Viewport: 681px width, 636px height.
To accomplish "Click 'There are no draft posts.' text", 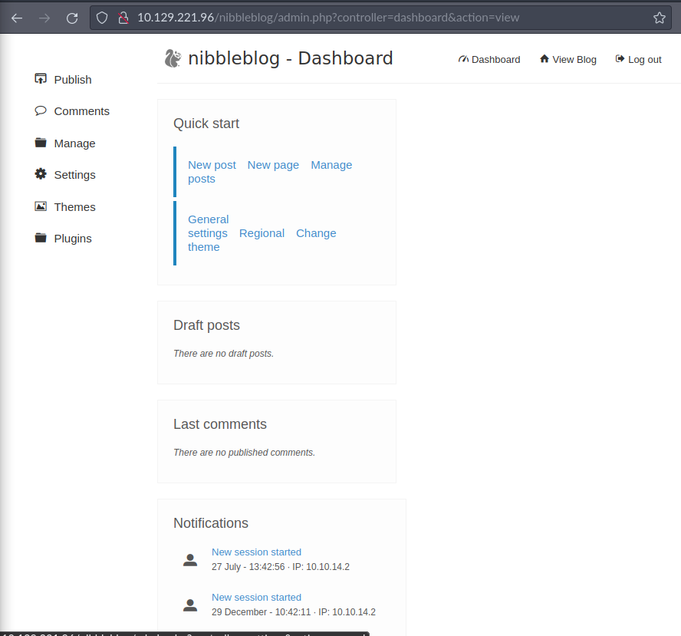I will [223, 354].
